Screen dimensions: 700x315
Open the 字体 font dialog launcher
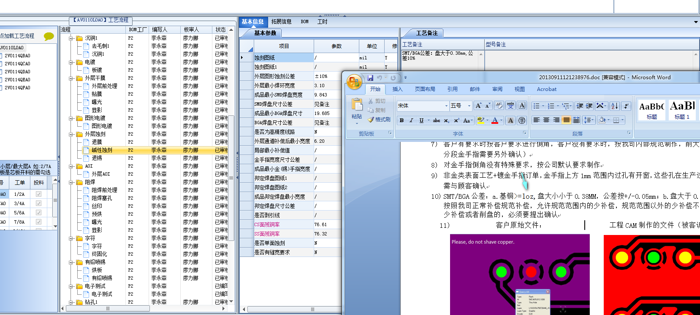(525, 133)
